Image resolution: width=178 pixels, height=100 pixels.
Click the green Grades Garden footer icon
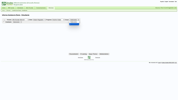coord(89,57)
